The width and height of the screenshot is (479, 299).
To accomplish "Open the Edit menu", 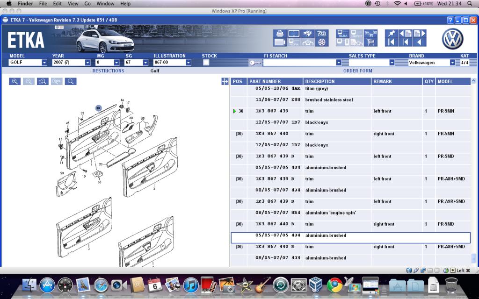I will click(x=57, y=4).
